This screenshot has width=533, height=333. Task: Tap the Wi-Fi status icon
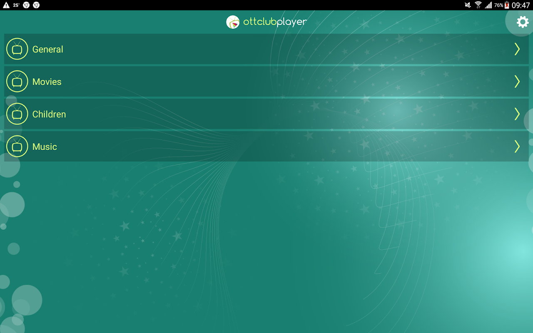tap(478, 5)
